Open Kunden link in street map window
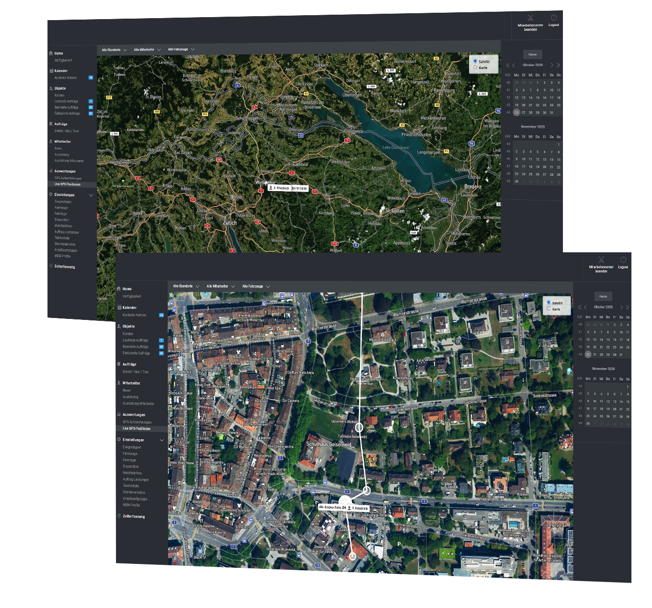 (128, 334)
